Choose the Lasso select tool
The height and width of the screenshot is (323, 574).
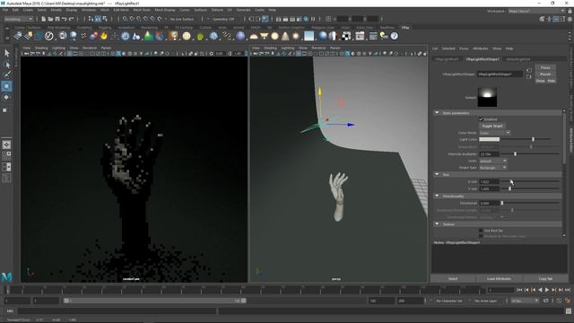pyautogui.click(x=6, y=65)
